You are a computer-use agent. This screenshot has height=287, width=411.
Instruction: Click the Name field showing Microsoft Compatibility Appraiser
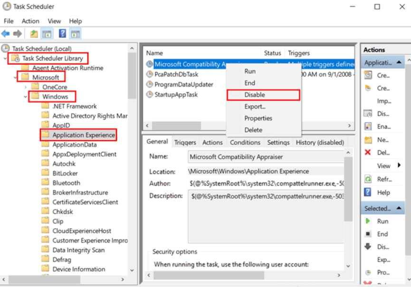click(266, 157)
